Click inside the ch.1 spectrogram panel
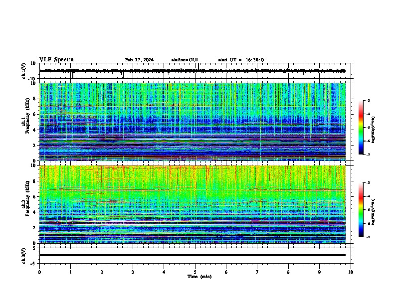395x305 pixels. pos(193,122)
